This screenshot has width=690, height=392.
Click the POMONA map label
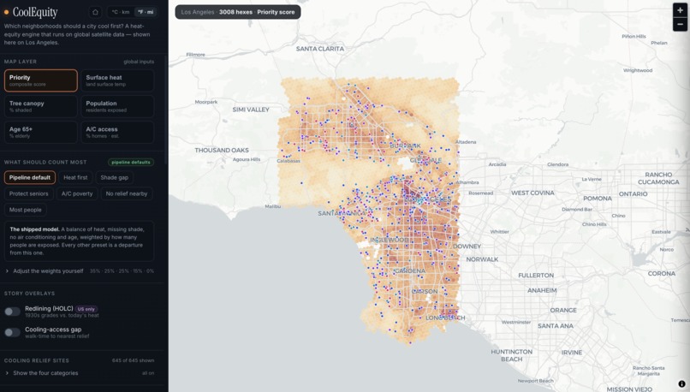598,199
